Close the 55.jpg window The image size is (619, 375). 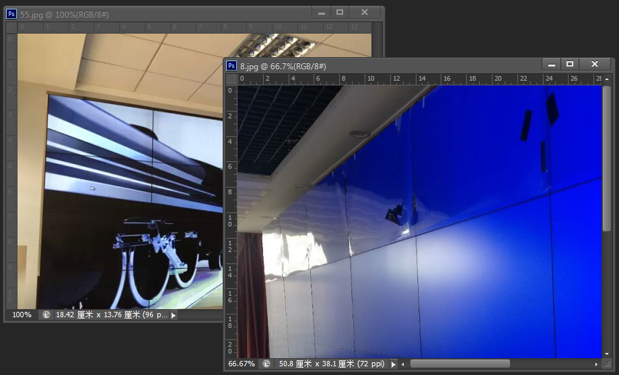[365, 12]
